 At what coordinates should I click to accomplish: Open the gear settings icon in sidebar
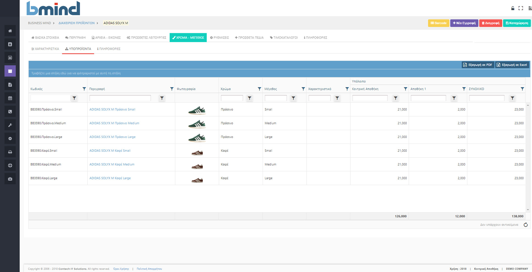(10, 139)
